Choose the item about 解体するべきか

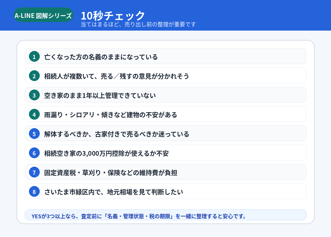point(117,134)
